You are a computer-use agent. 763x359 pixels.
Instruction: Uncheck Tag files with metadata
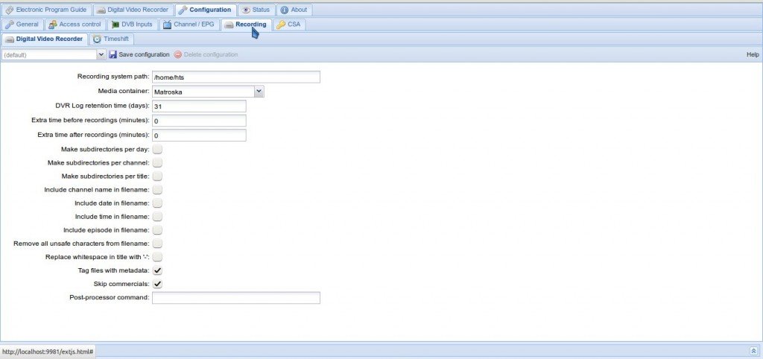(x=157, y=270)
